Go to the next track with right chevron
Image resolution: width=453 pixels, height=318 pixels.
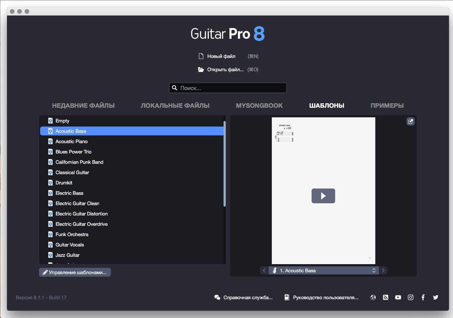coord(383,270)
